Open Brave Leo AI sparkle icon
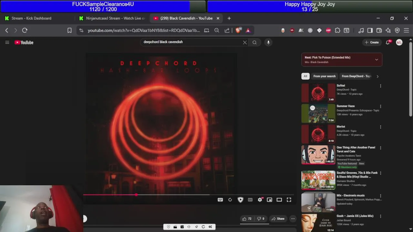 tap(388, 30)
